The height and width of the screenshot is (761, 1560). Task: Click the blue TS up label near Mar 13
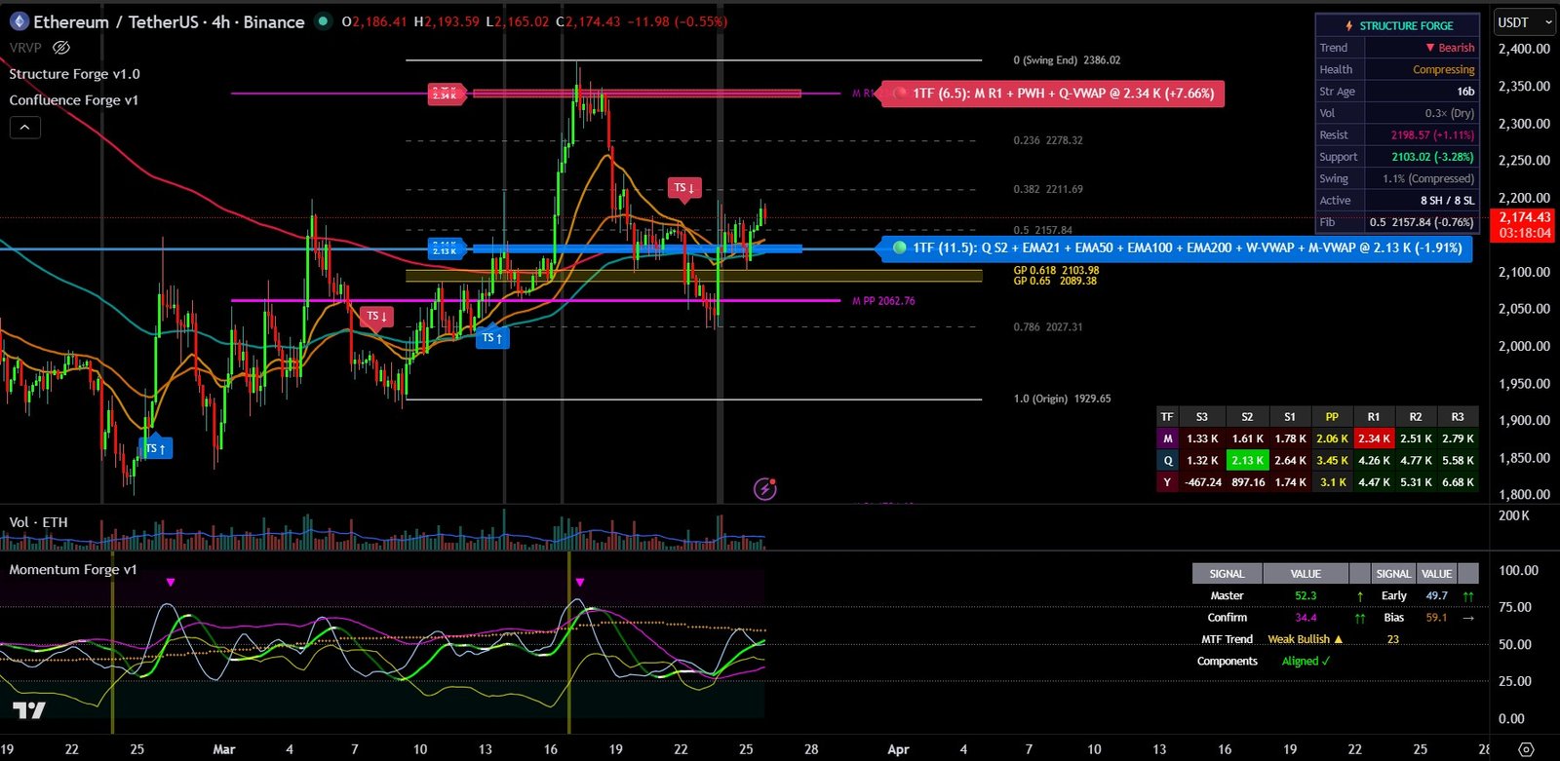492,337
